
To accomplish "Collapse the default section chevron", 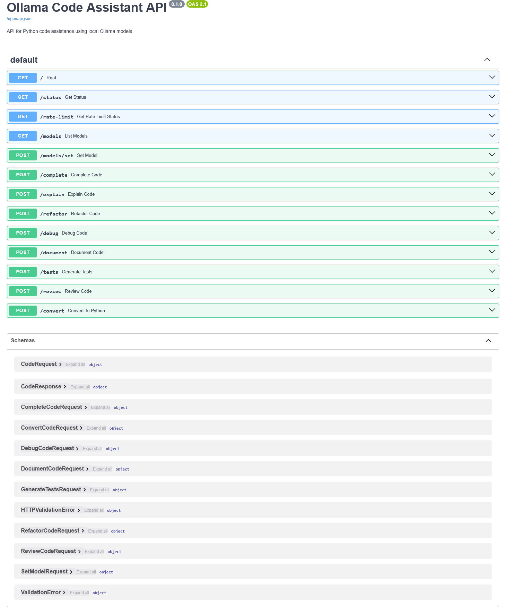I will (x=487, y=60).
